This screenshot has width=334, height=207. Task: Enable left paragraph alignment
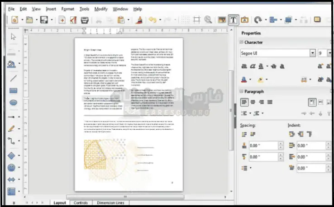coord(244,102)
